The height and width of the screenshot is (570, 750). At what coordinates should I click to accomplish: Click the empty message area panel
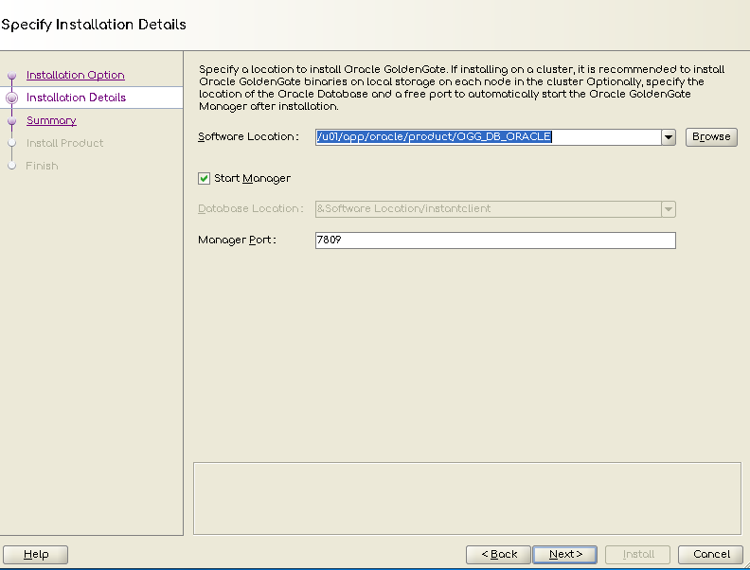(x=467, y=498)
